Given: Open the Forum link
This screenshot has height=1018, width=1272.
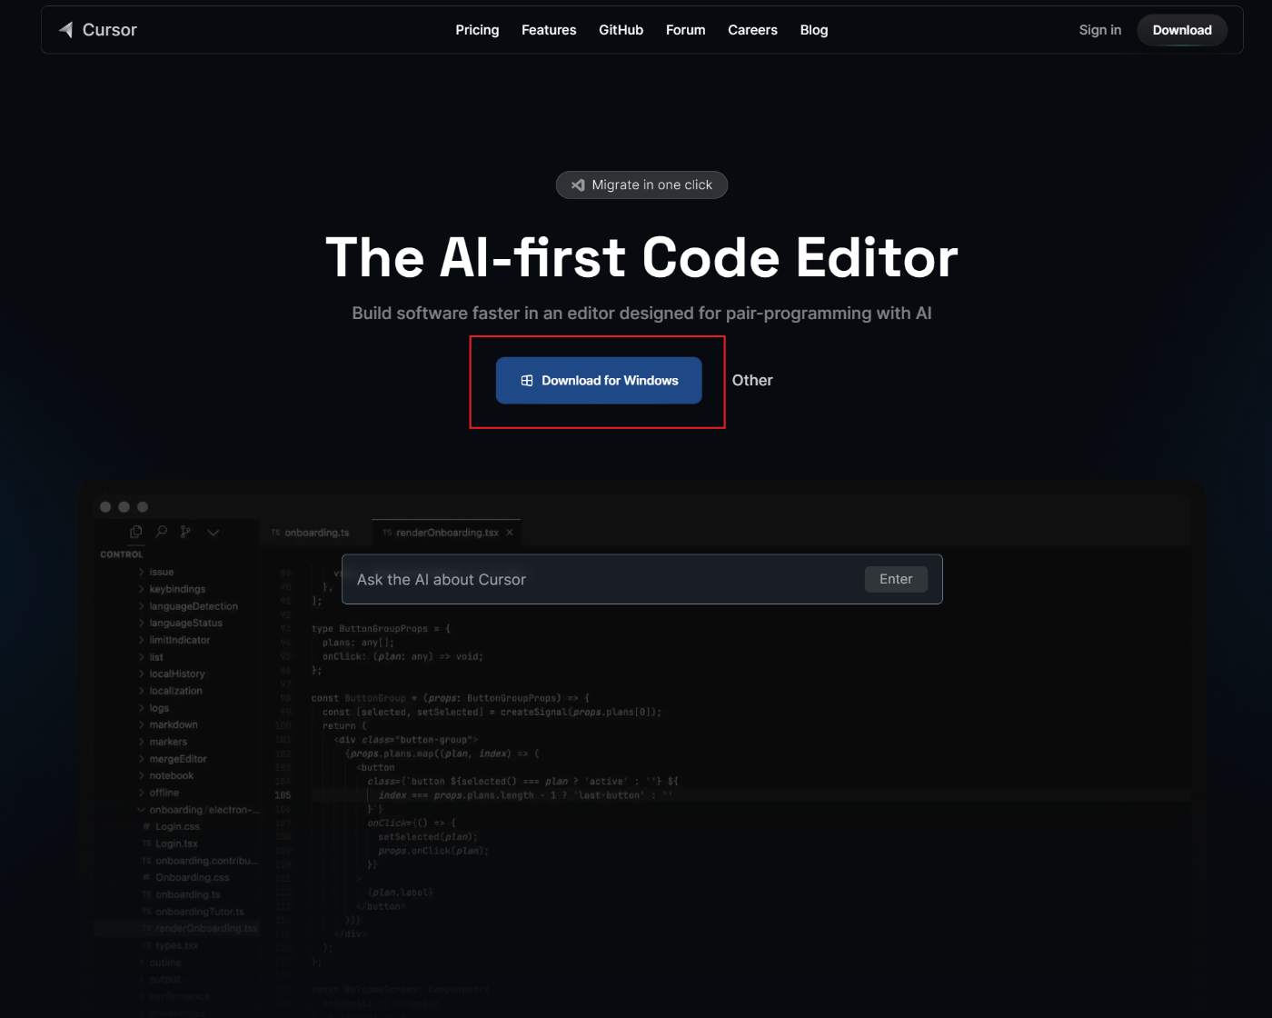Looking at the screenshot, I should 686,30.
